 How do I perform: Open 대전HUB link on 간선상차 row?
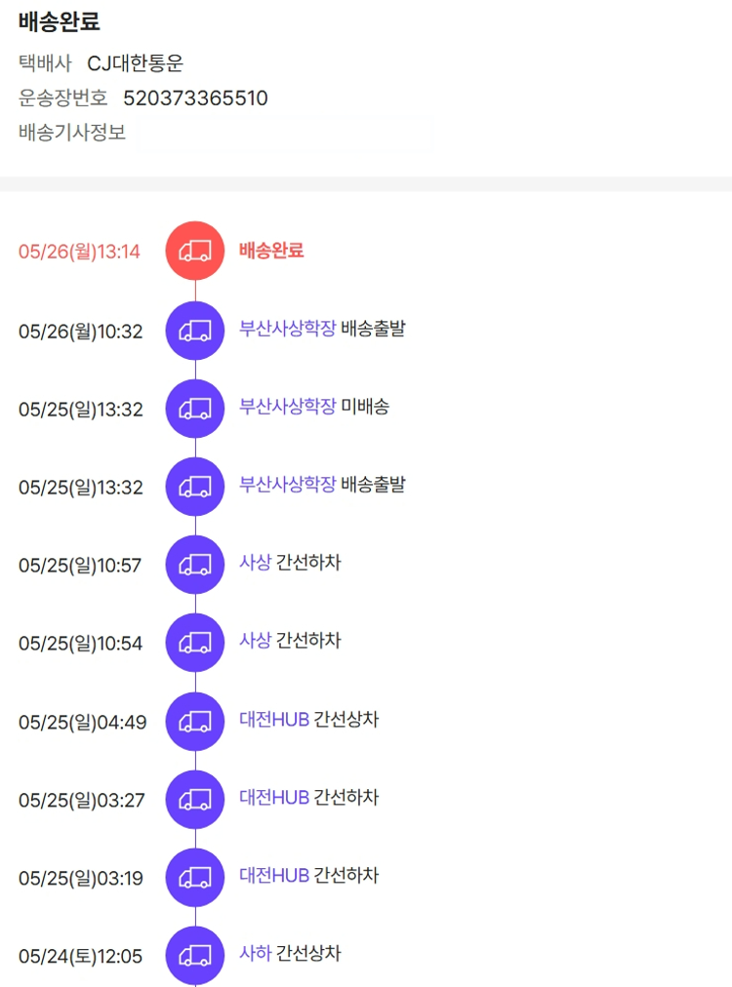(274, 720)
